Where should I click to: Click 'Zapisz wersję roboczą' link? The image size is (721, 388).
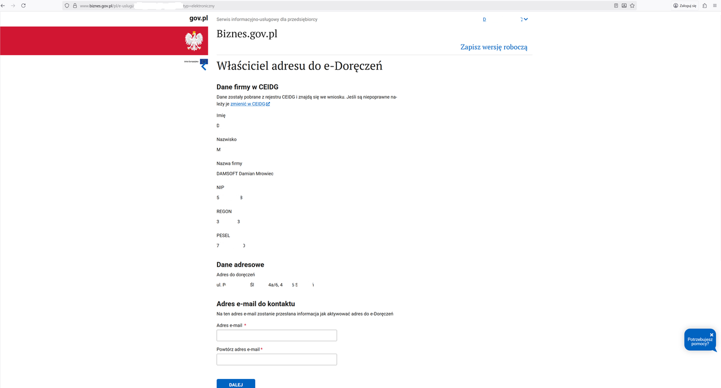[493, 47]
